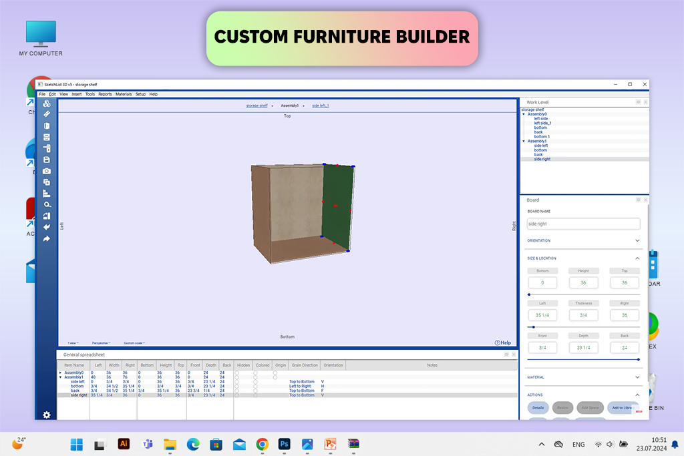This screenshot has height=456, width=684.
Task: Expand Assembly0 row in General spreadsheet
Action: 61,373
